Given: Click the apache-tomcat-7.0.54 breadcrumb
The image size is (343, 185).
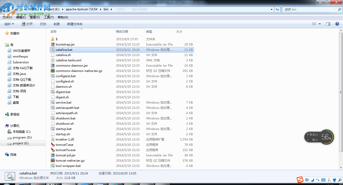Looking at the screenshot, I should tap(81, 9).
